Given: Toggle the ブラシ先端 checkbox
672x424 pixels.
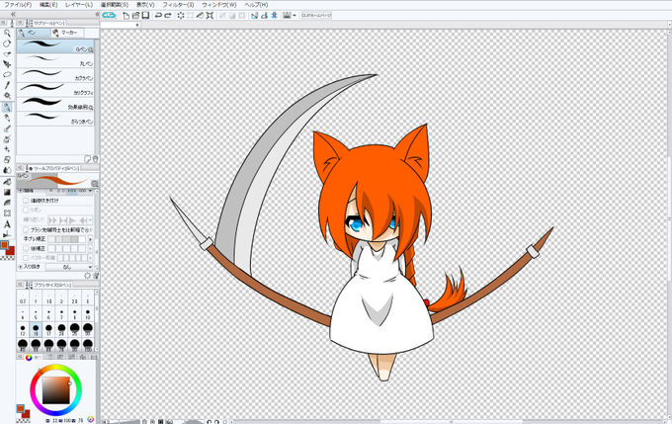Looking at the screenshot, I should point(26,230).
